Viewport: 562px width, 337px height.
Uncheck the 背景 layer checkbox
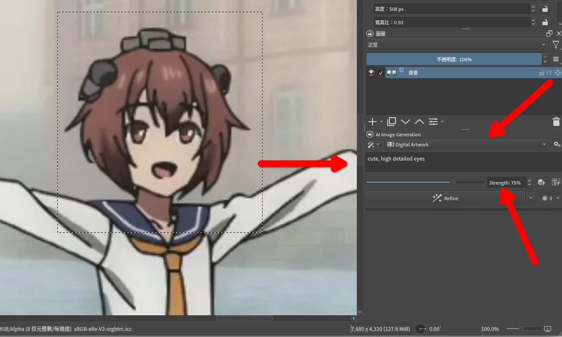pyautogui.click(x=381, y=73)
